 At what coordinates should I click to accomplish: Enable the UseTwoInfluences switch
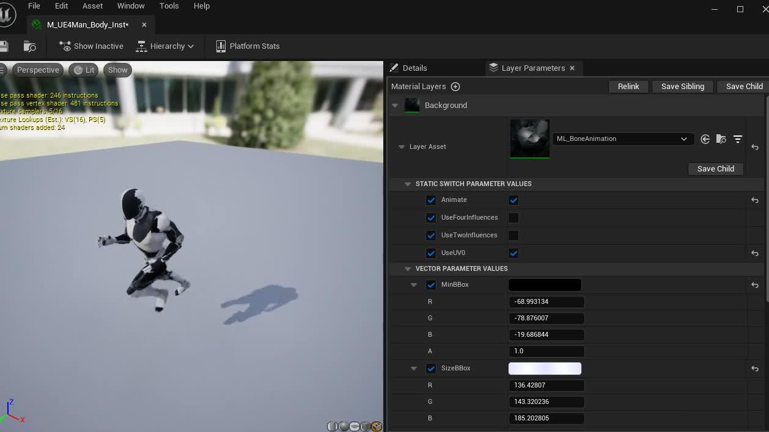(513, 235)
